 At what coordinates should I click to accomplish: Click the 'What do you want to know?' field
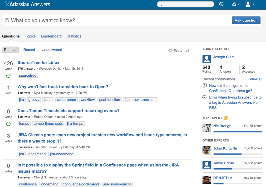(117, 20)
